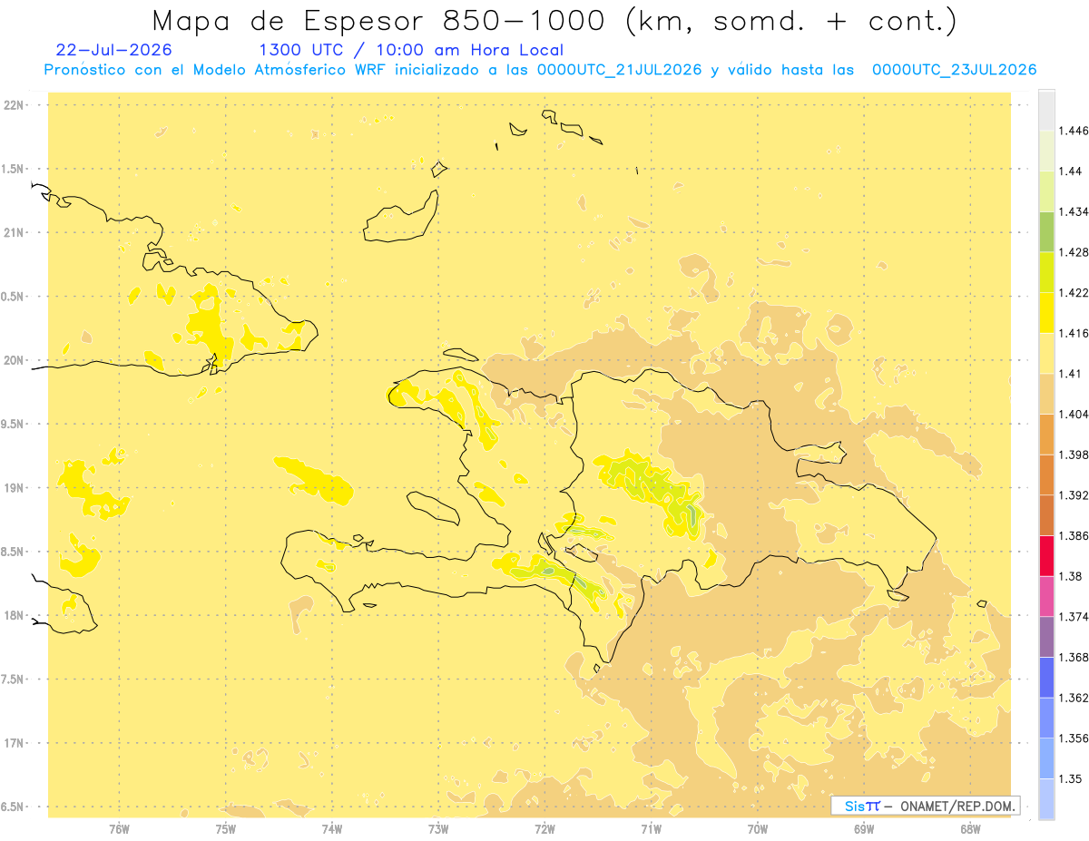
Task: Select the '8.5N' latitude label
Action: (13, 552)
